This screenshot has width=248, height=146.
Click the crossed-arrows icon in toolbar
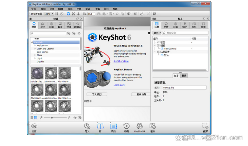coord(73,14)
